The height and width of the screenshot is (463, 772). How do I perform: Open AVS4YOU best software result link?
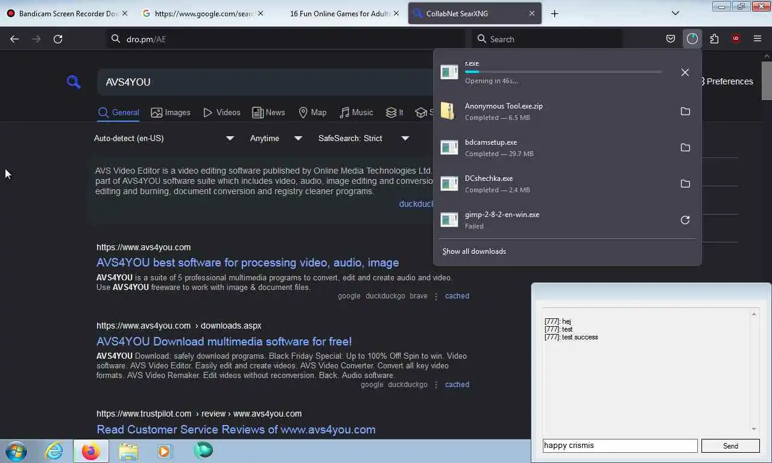[x=247, y=263]
